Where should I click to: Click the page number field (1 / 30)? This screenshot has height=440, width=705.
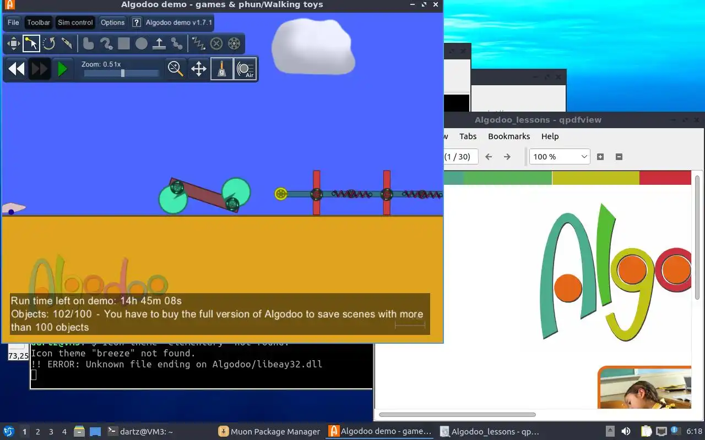pyautogui.click(x=460, y=157)
